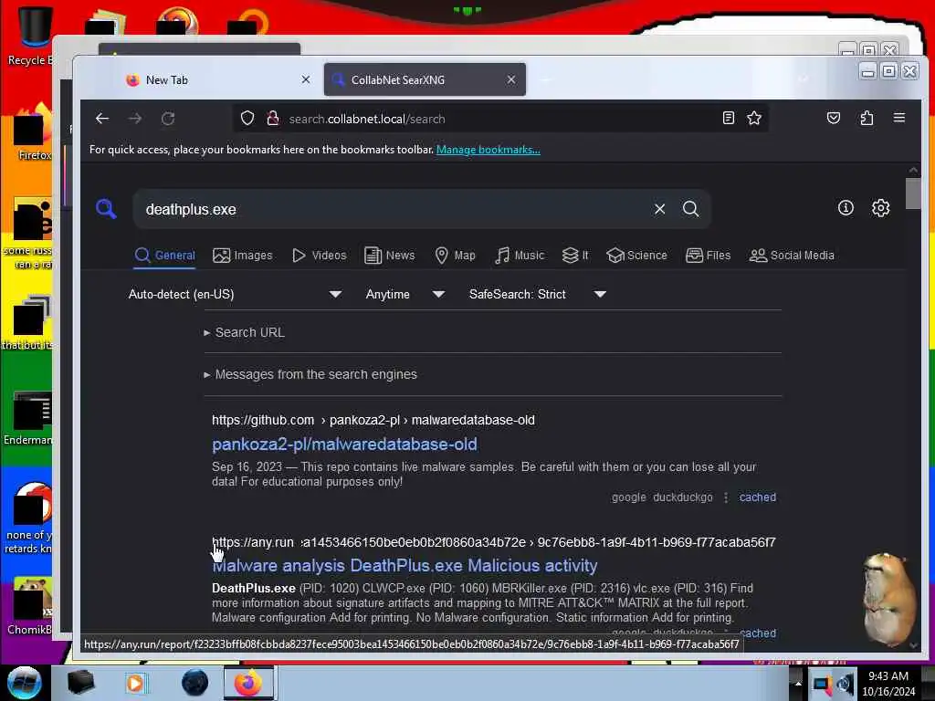
Task: Toggle reader view icon in address bar
Action: click(728, 118)
